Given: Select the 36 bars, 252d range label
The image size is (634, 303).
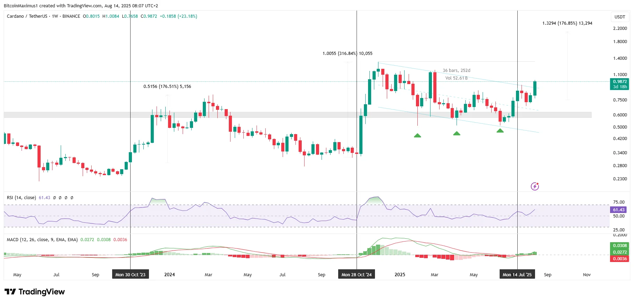Looking at the screenshot, I should [x=456, y=71].
